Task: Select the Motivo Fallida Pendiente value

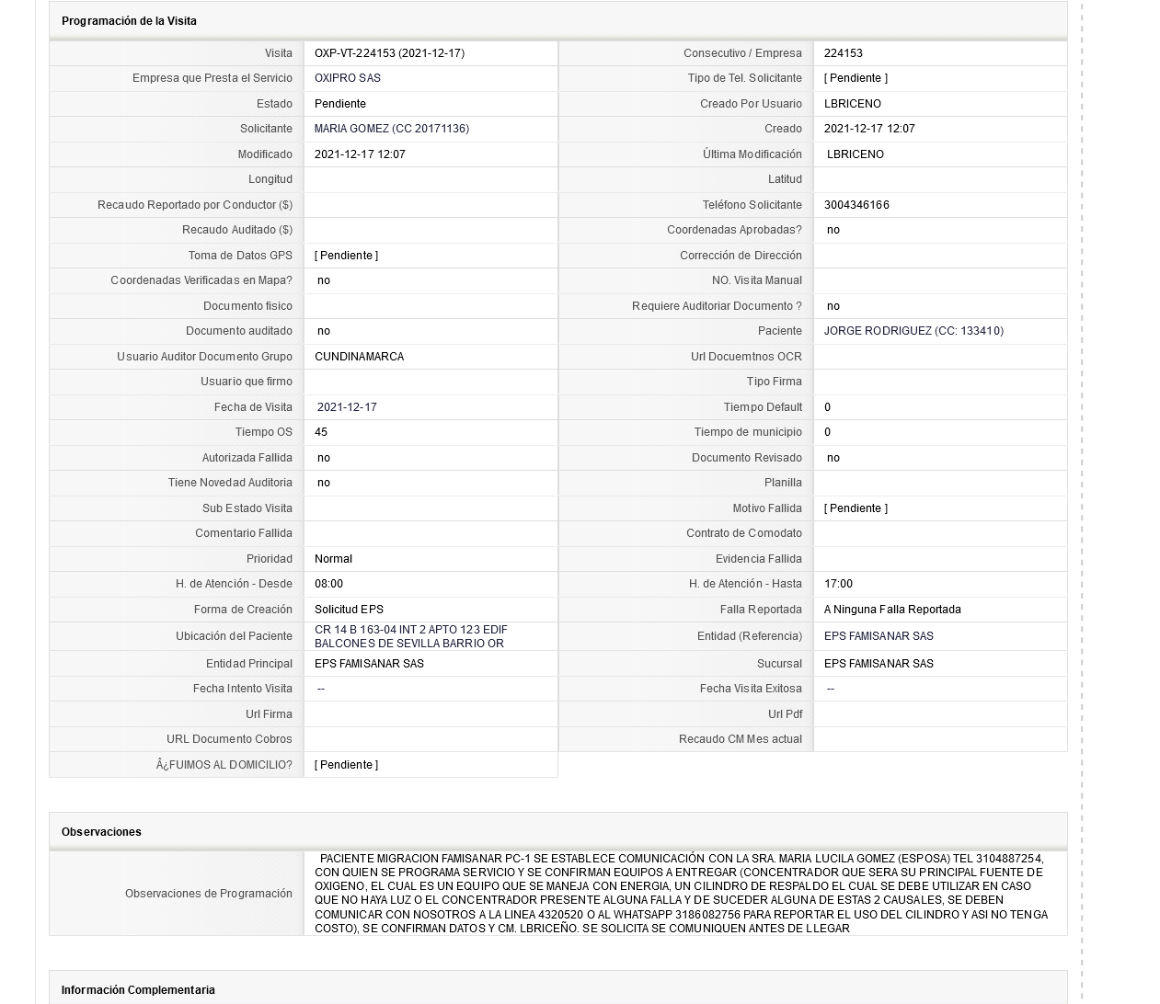Action: click(x=856, y=508)
